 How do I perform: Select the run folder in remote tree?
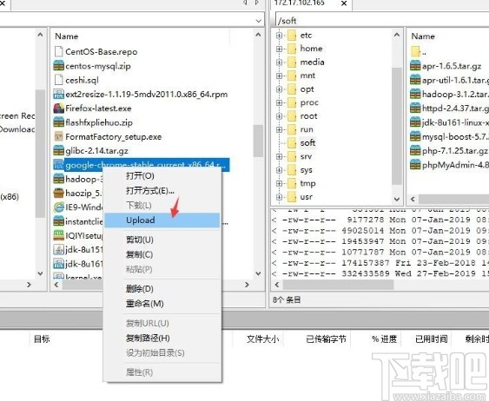click(x=307, y=129)
